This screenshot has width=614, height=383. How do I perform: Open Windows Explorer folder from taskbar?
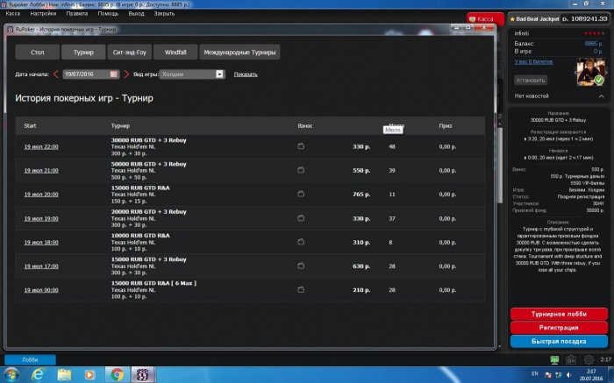click(64, 375)
